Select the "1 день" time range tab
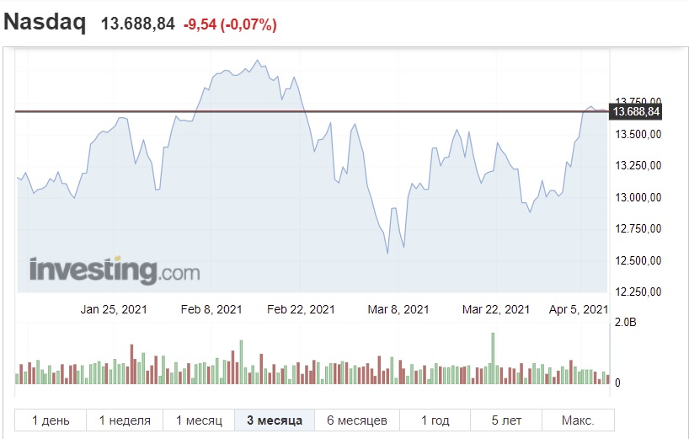 51,420
